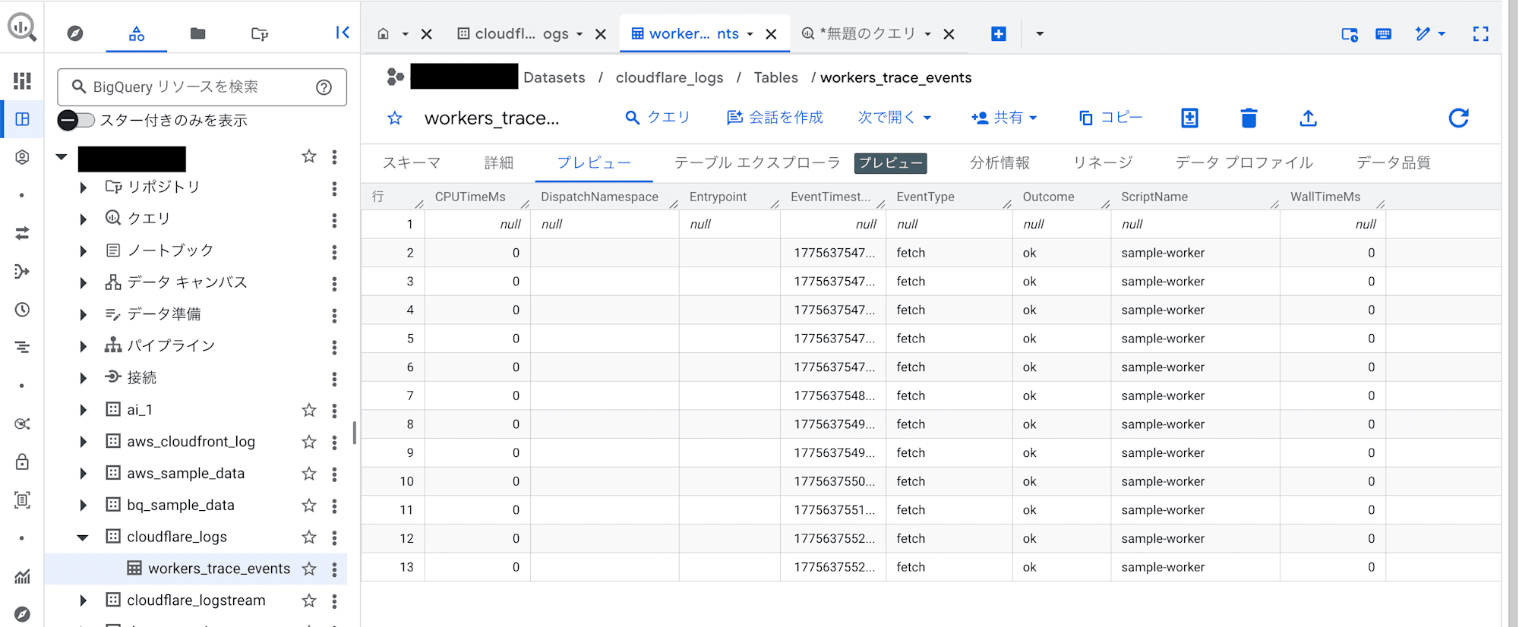Star the bq_sample_data dataset

click(309, 506)
